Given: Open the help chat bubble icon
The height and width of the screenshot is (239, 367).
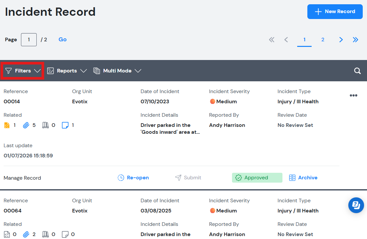Looking at the screenshot, I should click(x=356, y=205).
